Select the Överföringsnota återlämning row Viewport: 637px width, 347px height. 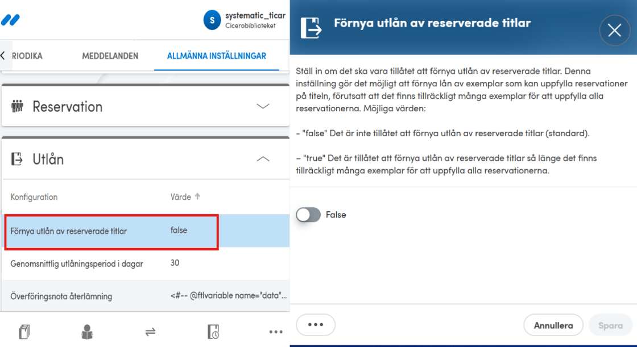click(x=146, y=296)
